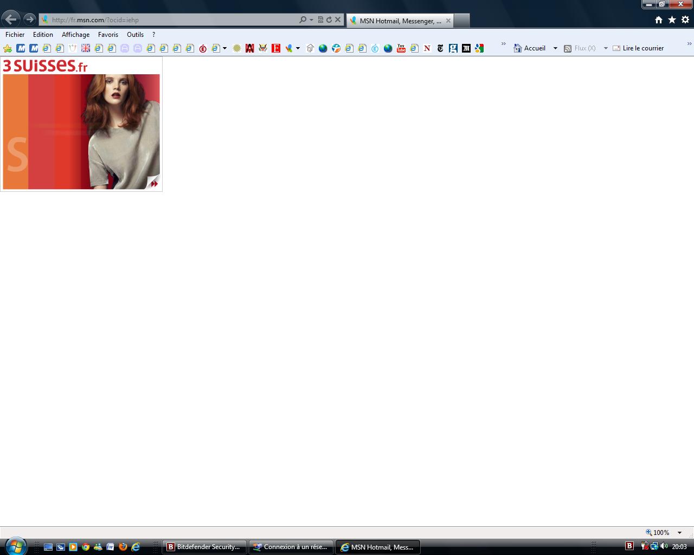Go back with the browser Back arrow

pos(11,20)
